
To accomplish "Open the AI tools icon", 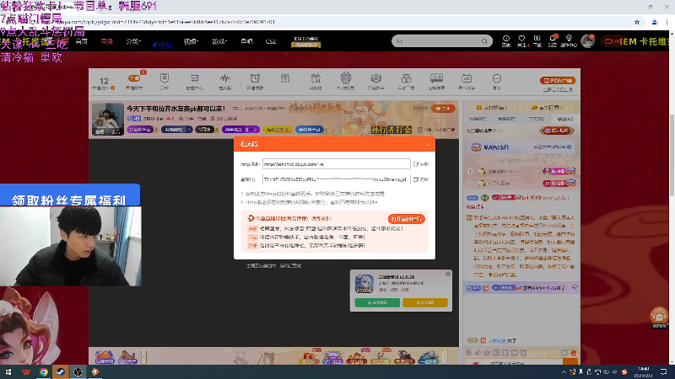I will (x=316, y=78).
